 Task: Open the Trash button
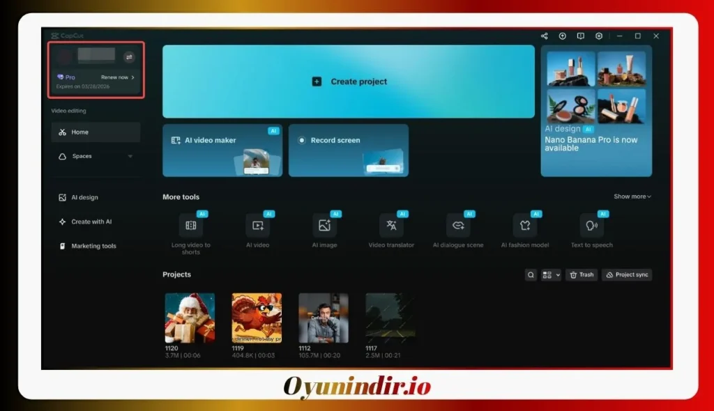(x=582, y=275)
